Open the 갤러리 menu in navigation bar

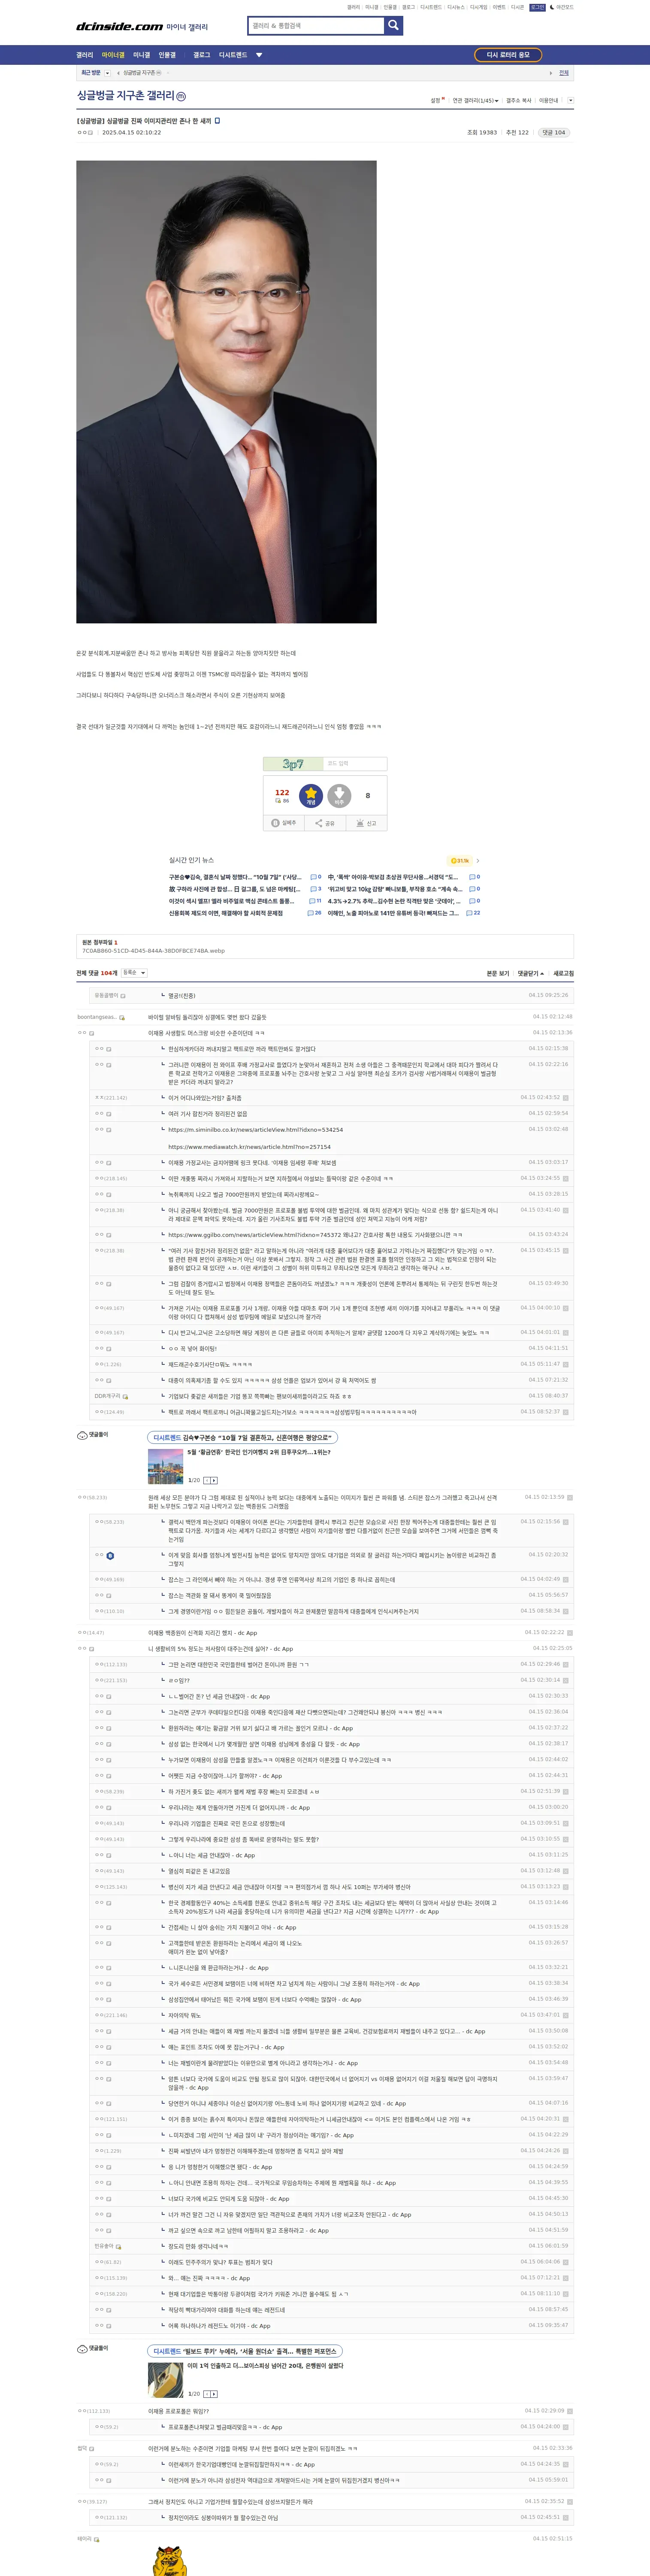click(x=85, y=55)
